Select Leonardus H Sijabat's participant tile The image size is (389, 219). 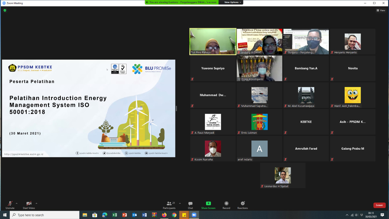283,176
